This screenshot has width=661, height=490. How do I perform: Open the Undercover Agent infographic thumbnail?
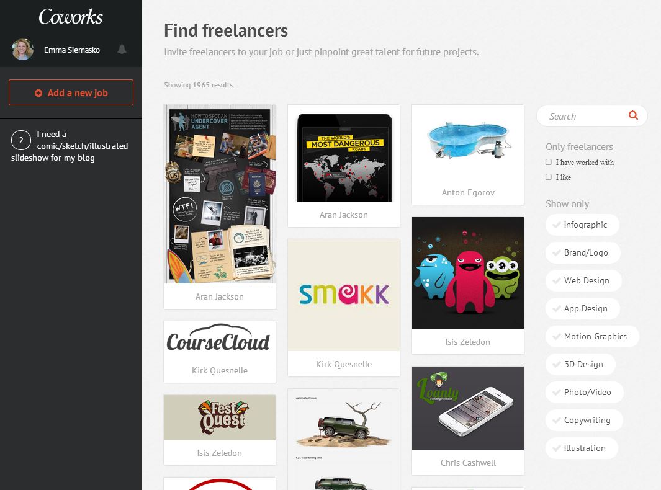(220, 194)
